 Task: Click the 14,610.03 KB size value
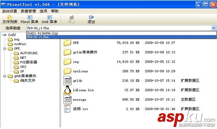click(x=128, y=62)
